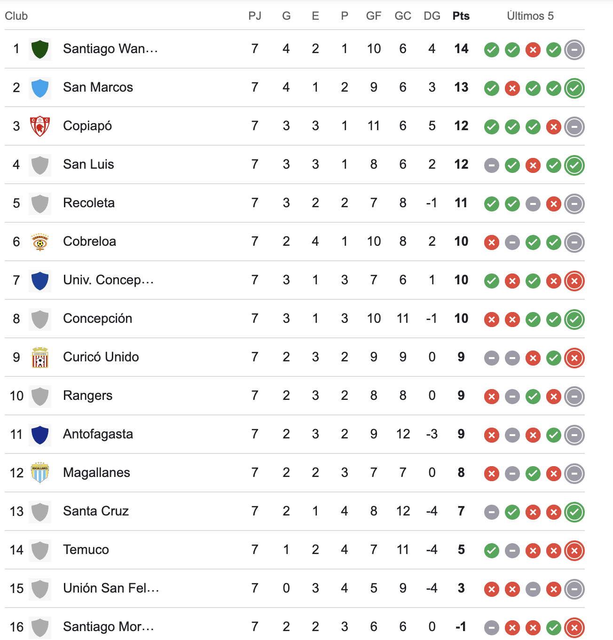Click Santiago Wanderers latest draw indicator
This screenshot has height=640, width=613.
tap(574, 50)
